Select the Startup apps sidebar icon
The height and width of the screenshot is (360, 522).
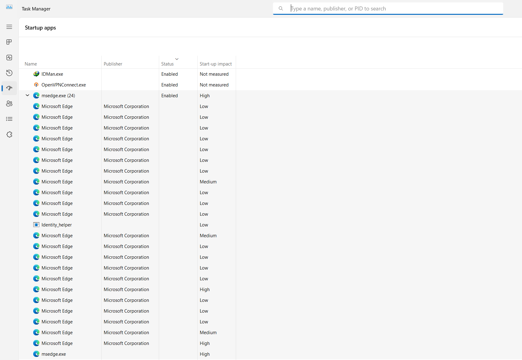pyautogui.click(x=9, y=88)
